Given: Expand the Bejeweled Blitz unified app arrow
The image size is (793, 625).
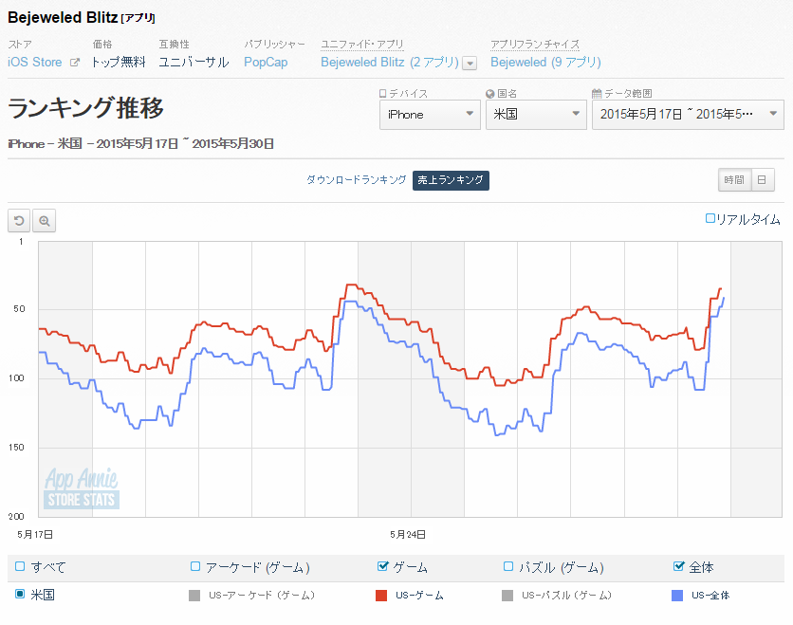Looking at the screenshot, I should pyautogui.click(x=470, y=64).
